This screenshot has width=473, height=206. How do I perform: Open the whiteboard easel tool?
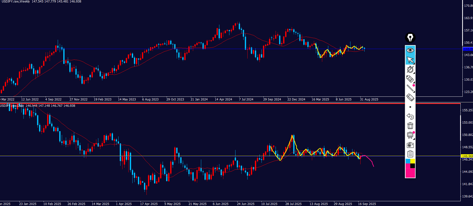410,135
